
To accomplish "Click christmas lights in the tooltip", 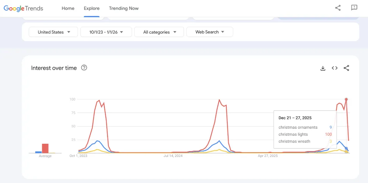I will coord(293,134).
